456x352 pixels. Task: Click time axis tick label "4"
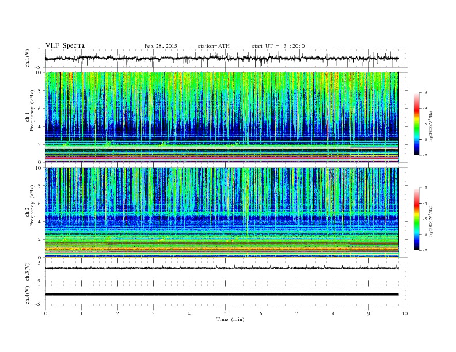(x=189, y=313)
